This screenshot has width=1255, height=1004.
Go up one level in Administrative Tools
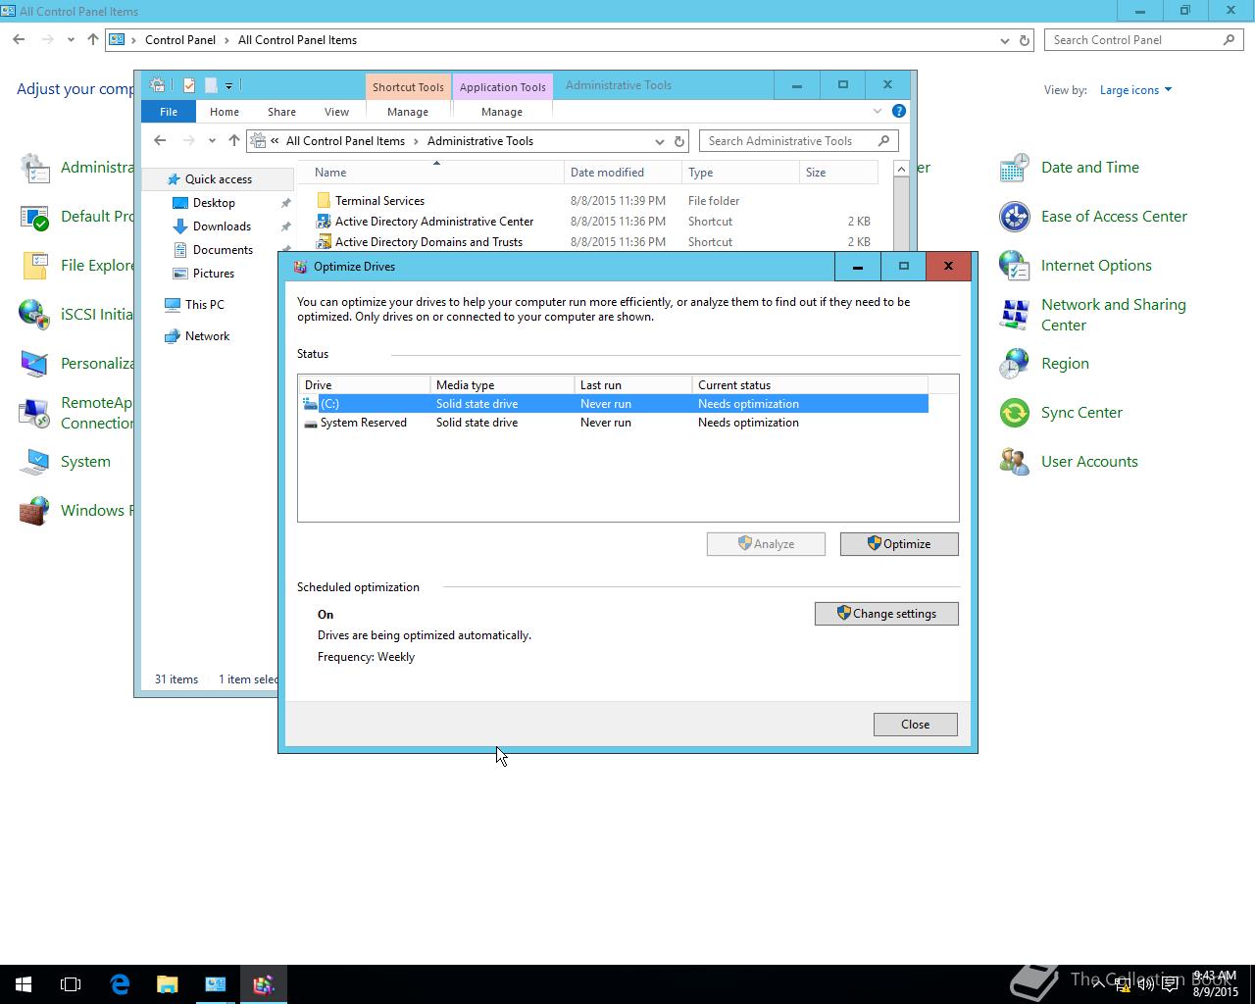click(x=234, y=141)
